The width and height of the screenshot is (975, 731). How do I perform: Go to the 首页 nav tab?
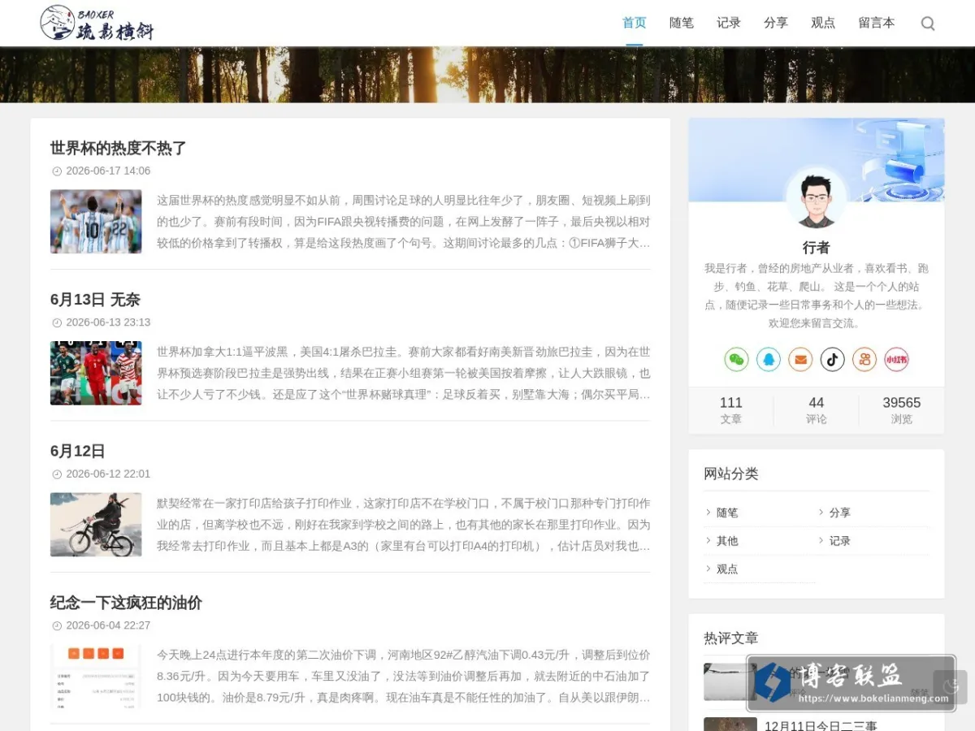click(x=635, y=23)
